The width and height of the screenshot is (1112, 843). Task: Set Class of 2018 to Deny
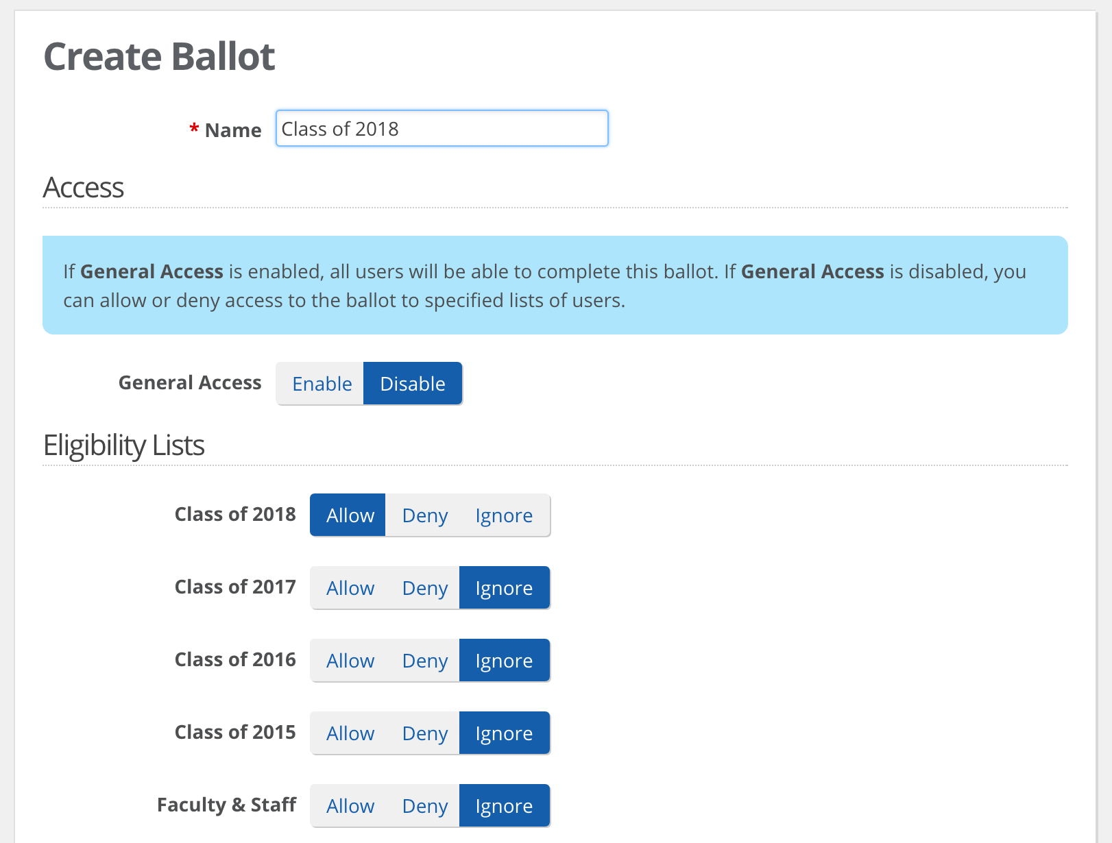click(x=424, y=515)
